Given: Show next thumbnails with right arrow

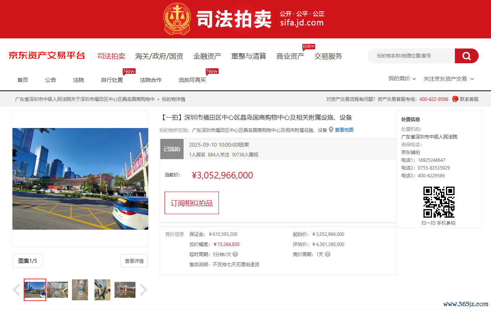Looking at the screenshot, I should click(144, 290).
